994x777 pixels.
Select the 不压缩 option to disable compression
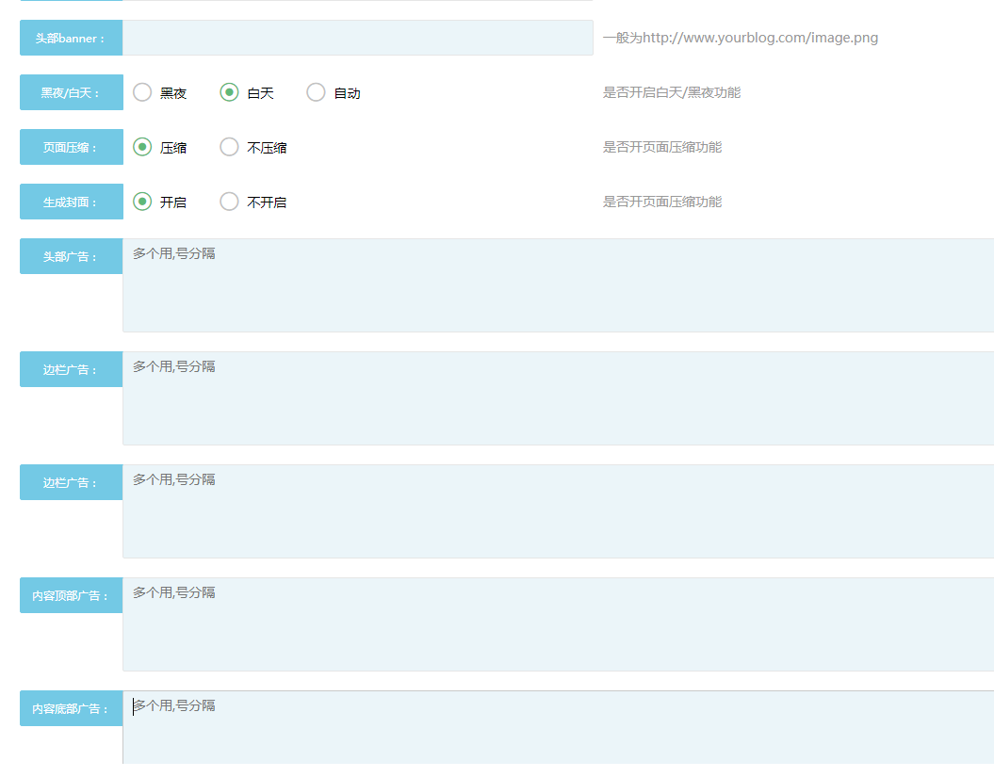point(228,147)
